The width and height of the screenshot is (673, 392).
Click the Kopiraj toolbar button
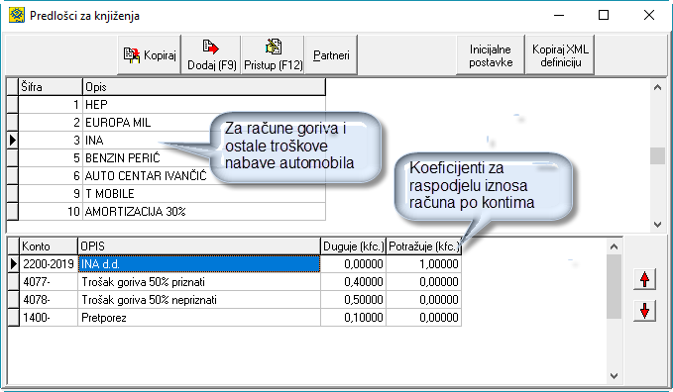coord(150,54)
